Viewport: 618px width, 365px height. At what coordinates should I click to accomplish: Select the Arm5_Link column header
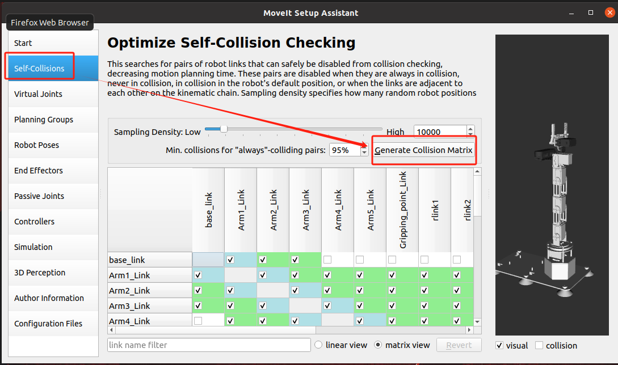(x=370, y=210)
